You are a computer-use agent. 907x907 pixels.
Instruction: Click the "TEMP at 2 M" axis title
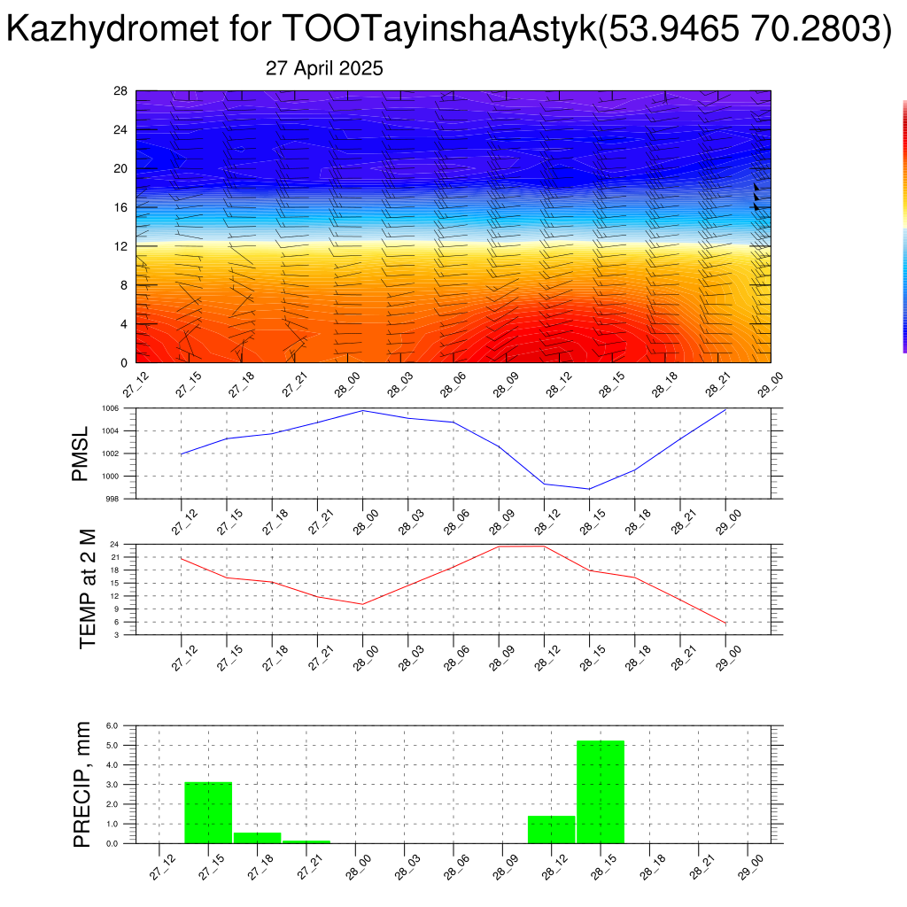coord(87,589)
